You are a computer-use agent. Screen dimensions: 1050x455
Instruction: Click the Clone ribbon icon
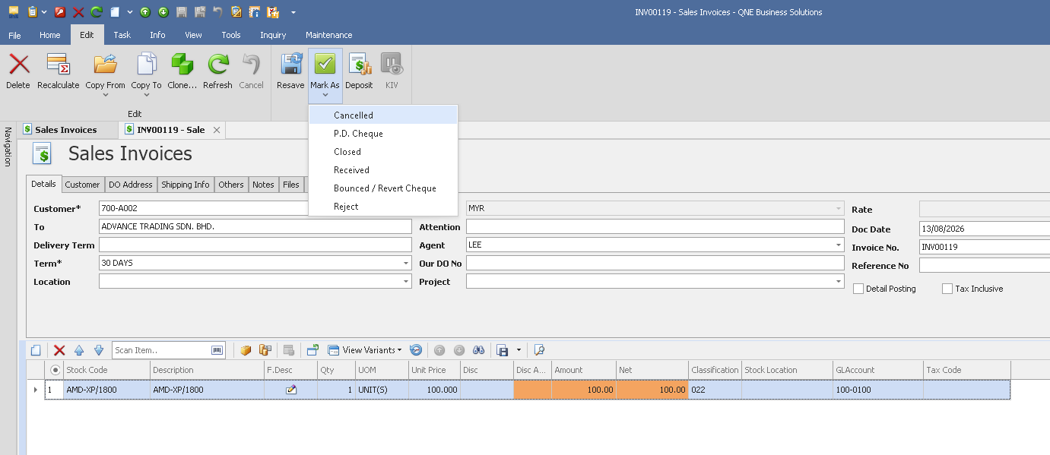pos(182,65)
